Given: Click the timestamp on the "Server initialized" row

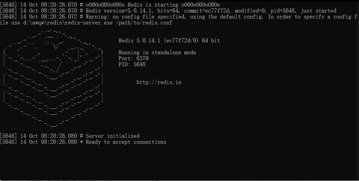Looking at the screenshot, I should pyautogui.click(x=59, y=136).
